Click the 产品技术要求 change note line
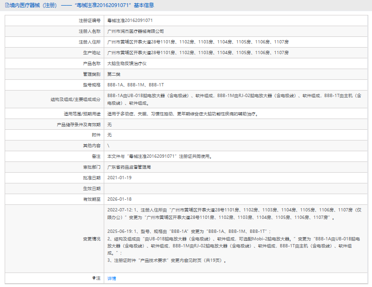The image size is (372, 287). point(167,260)
